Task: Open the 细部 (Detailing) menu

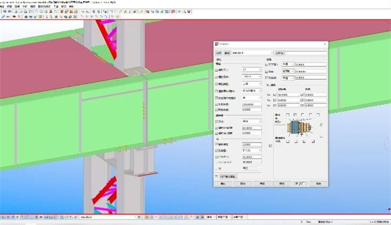Action: click(32, 6)
